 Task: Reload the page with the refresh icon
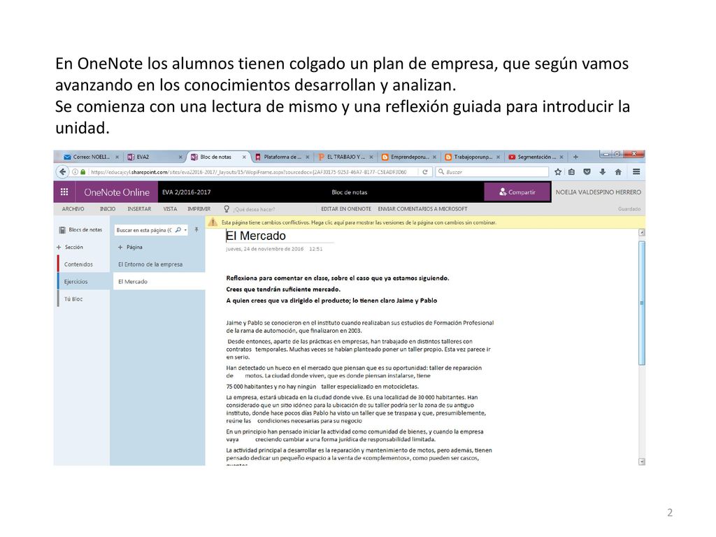424,172
